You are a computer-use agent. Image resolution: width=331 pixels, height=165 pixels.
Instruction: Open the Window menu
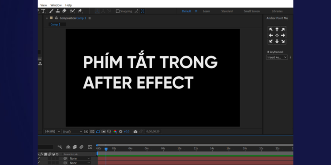[x=56, y=5]
